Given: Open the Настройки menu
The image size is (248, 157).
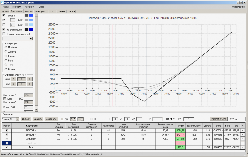Looking at the screenshot, I should [x=30, y=7].
